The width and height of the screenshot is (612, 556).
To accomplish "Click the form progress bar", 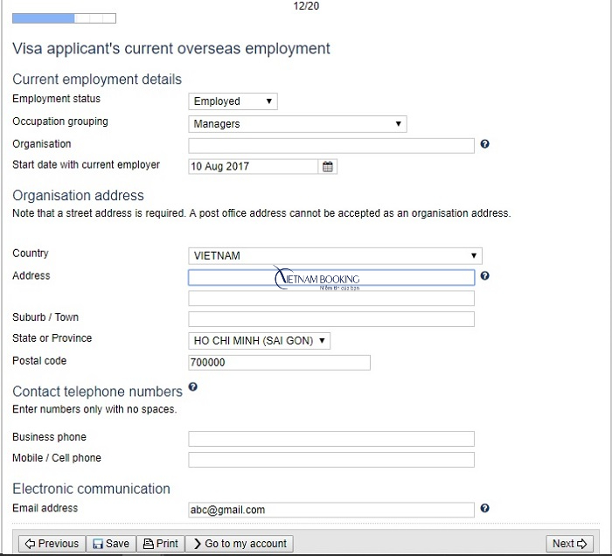I will click(64, 17).
